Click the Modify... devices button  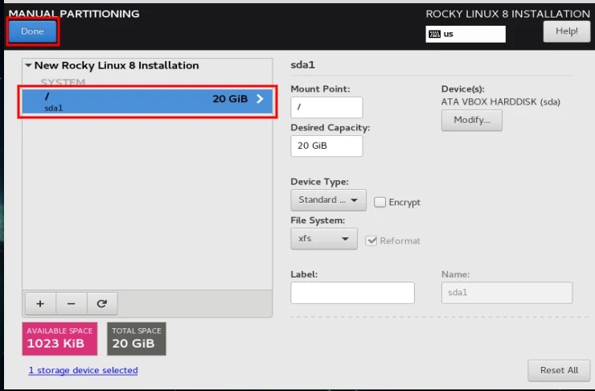tap(472, 121)
